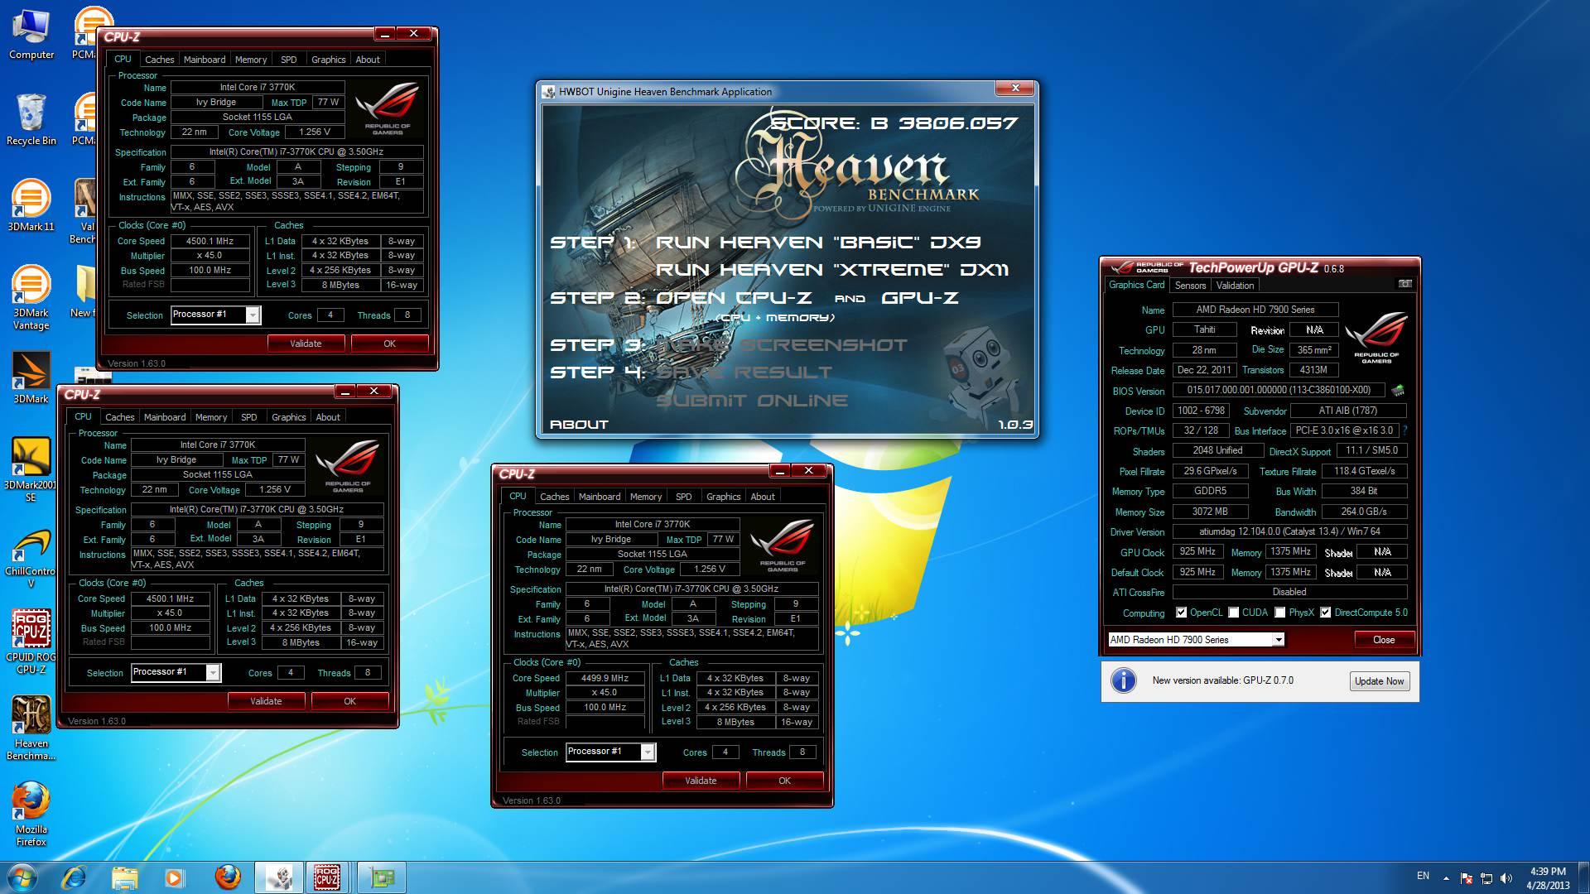Click the Action Center flag tray icon
The height and width of the screenshot is (894, 1590).
1467,878
